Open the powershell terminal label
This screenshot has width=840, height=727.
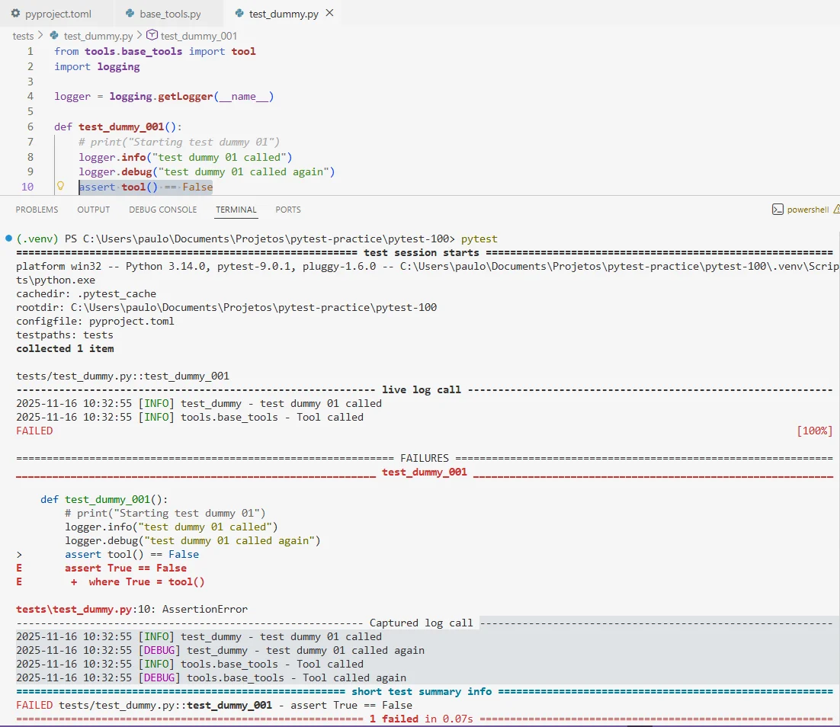click(x=808, y=210)
